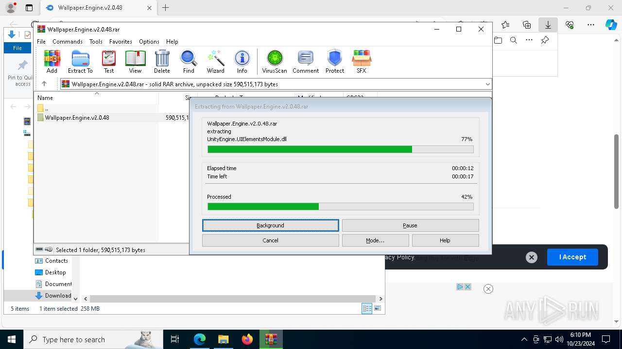Image resolution: width=622 pixels, height=349 pixels.
Task: Open the Options menu
Action: pos(149,42)
